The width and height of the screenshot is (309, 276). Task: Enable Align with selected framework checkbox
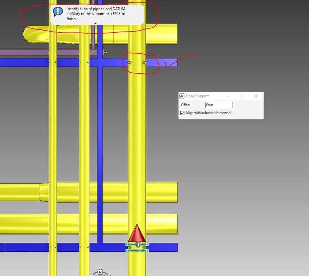[182, 113]
